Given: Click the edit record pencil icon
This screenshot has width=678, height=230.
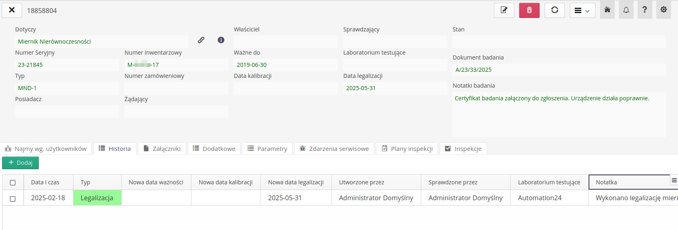Looking at the screenshot, I should point(504,10).
